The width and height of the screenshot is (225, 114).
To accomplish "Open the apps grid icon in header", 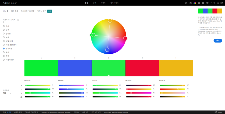I will click(218, 3).
